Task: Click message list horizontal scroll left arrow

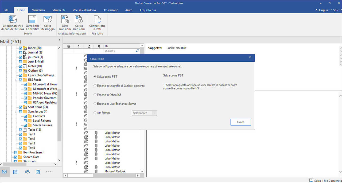Action: pos(65,176)
